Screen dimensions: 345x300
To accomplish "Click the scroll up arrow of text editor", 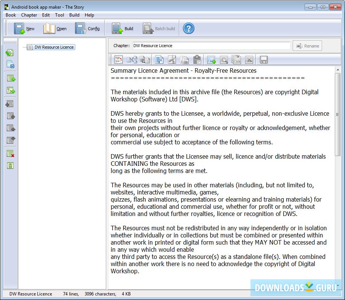I will tap(338, 70).
